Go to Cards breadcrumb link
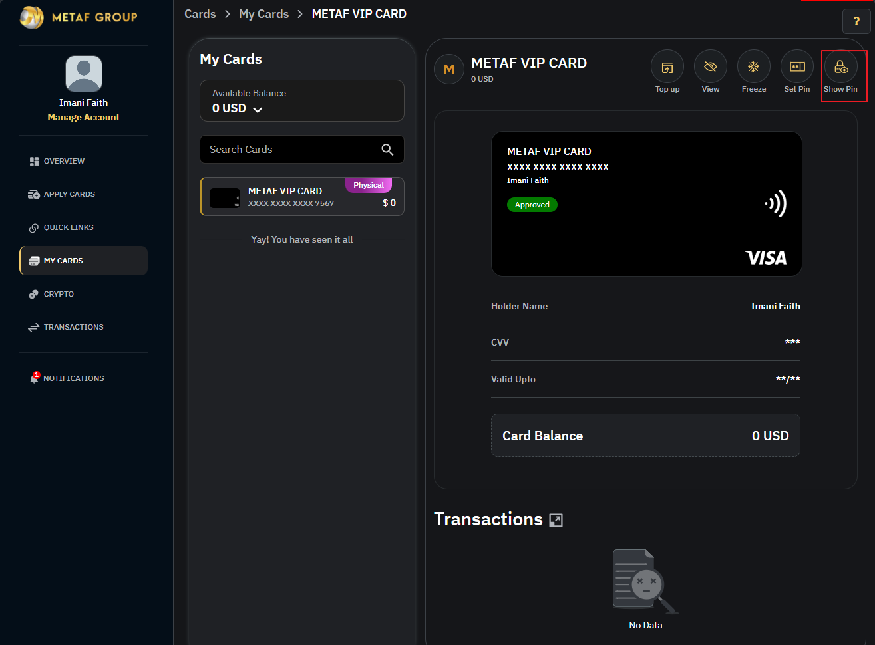The width and height of the screenshot is (875, 645). [x=200, y=14]
